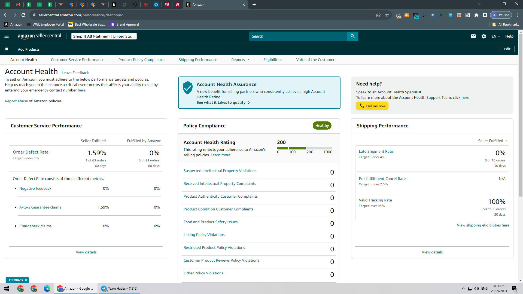Click the bookmark flag icon beside Add Products
This screenshot has height=294, width=523.
coord(7,49)
